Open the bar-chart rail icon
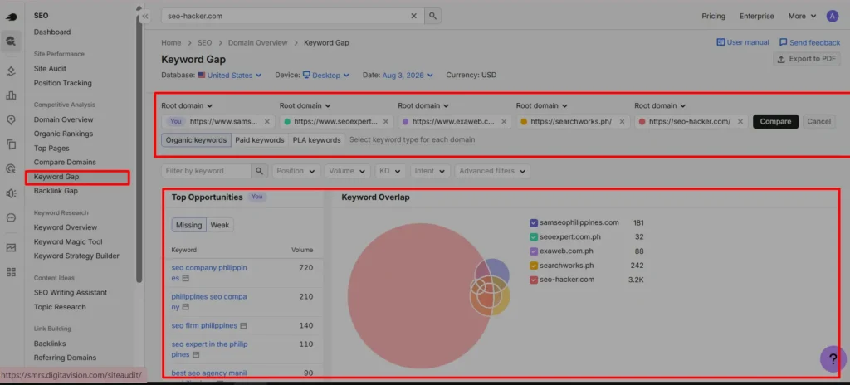This screenshot has height=385, width=850. point(11,95)
